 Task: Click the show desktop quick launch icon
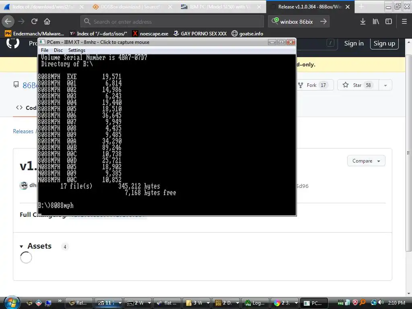tap(48, 303)
